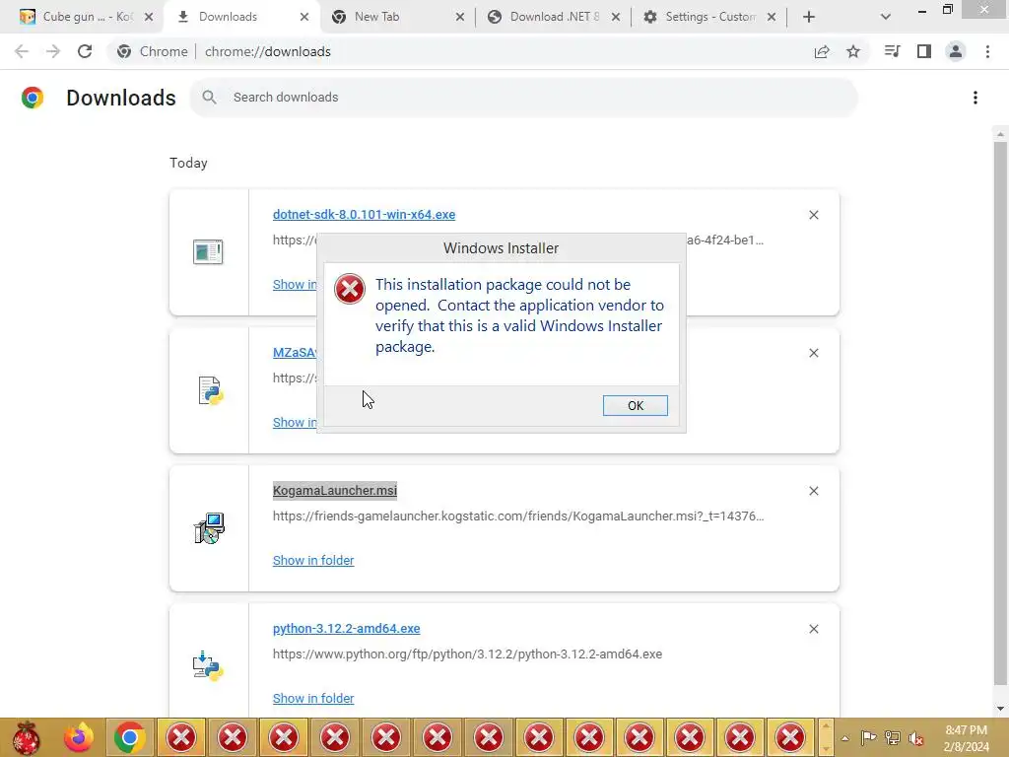Close the Cube gun tab
The height and width of the screenshot is (757, 1009).
149,17
